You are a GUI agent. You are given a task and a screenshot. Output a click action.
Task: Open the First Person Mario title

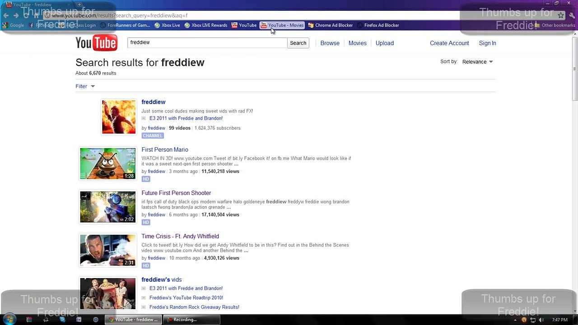(x=165, y=150)
